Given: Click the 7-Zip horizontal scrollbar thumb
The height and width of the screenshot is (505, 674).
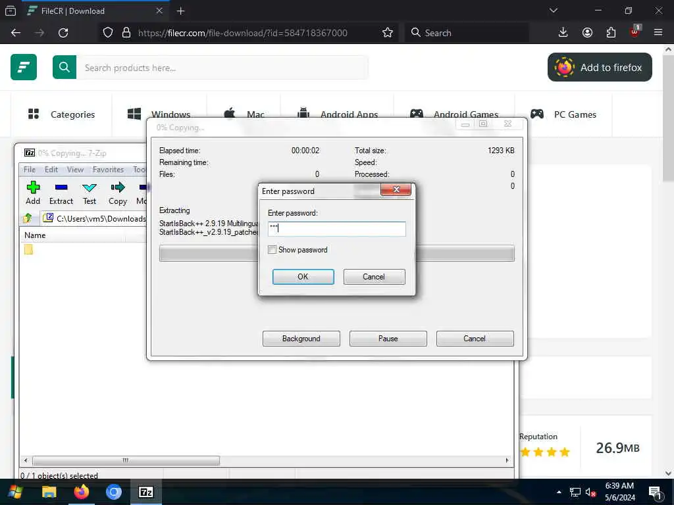Looking at the screenshot, I should coord(126,460).
